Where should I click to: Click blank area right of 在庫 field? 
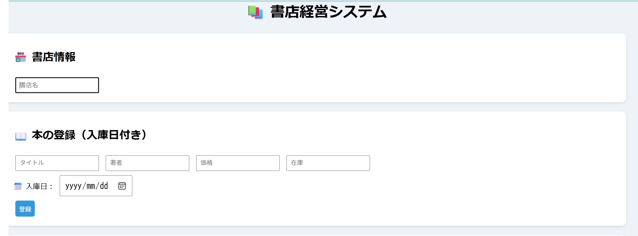[477, 163]
